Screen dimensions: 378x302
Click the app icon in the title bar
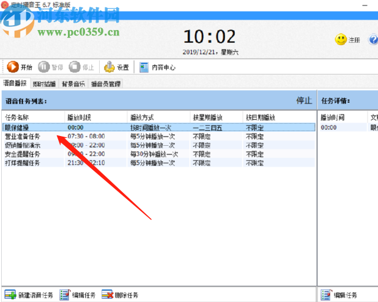tap(5, 4)
